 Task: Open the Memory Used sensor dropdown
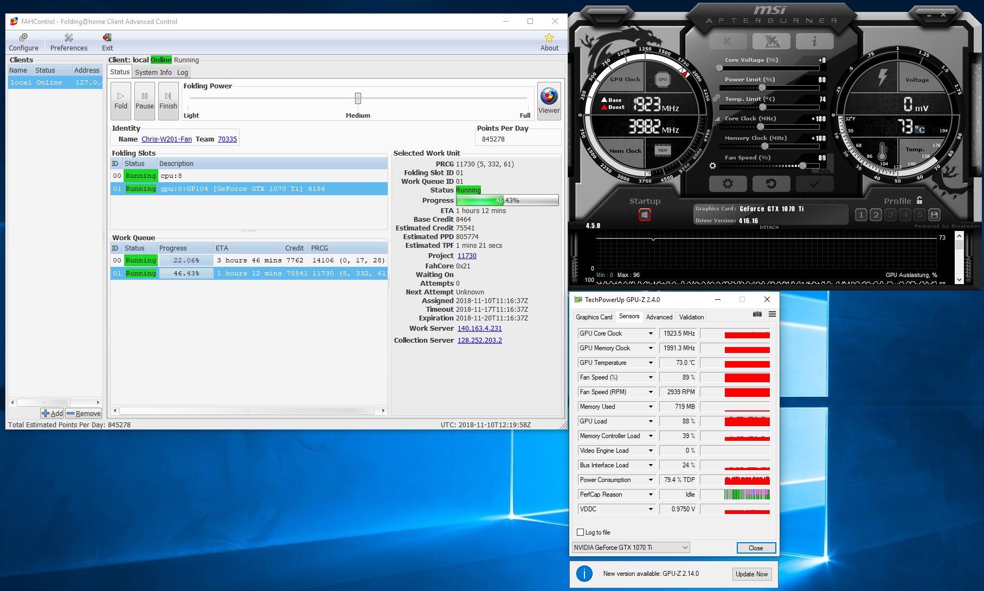(651, 407)
